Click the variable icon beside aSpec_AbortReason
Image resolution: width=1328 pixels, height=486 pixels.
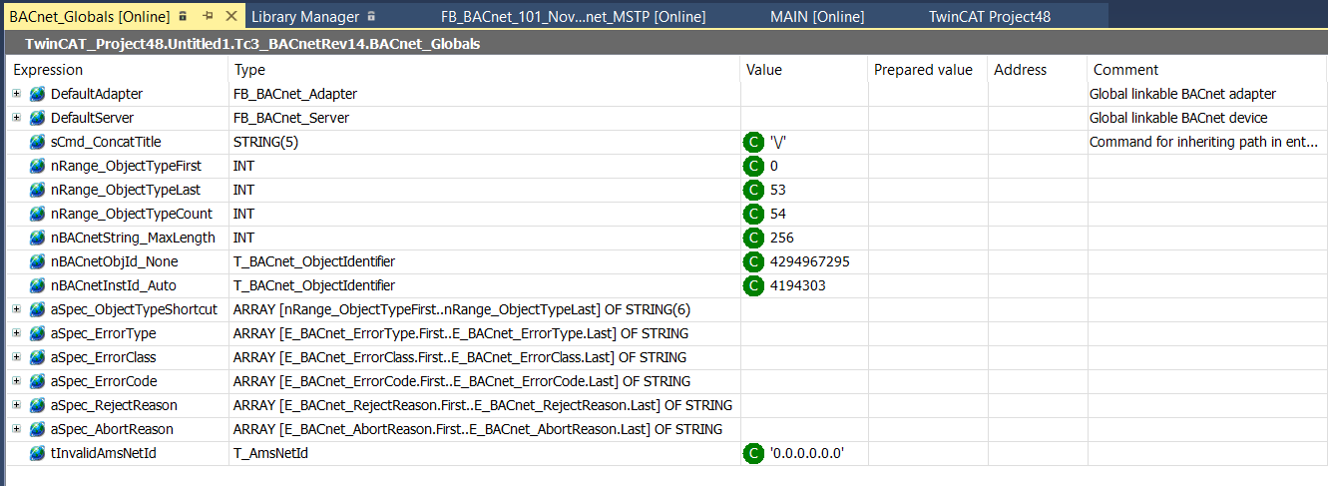click(x=38, y=429)
